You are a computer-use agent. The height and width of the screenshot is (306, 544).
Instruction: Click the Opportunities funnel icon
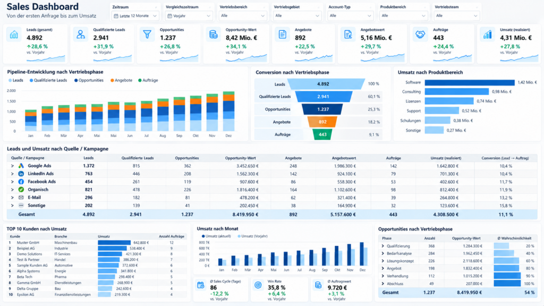[147, 35]
